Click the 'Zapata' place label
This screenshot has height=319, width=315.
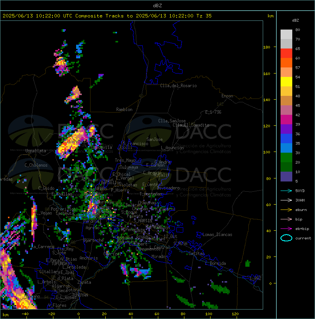84,282
